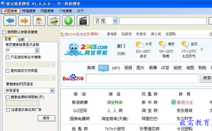
Task: Open the 哼唱搜索 menu
Action: pos(29,11)
